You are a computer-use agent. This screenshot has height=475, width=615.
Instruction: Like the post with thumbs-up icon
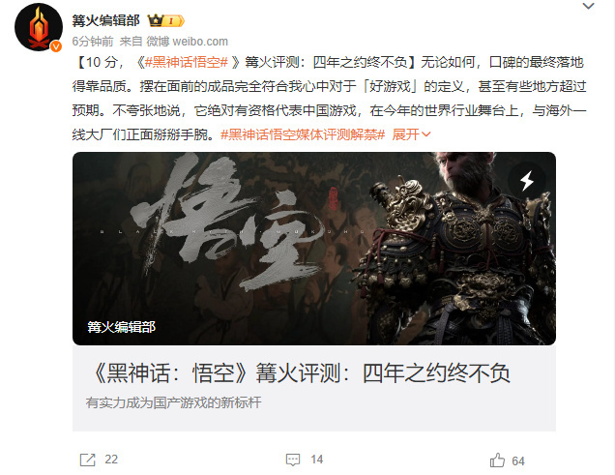pyautogui.click(x=497, y=460)
